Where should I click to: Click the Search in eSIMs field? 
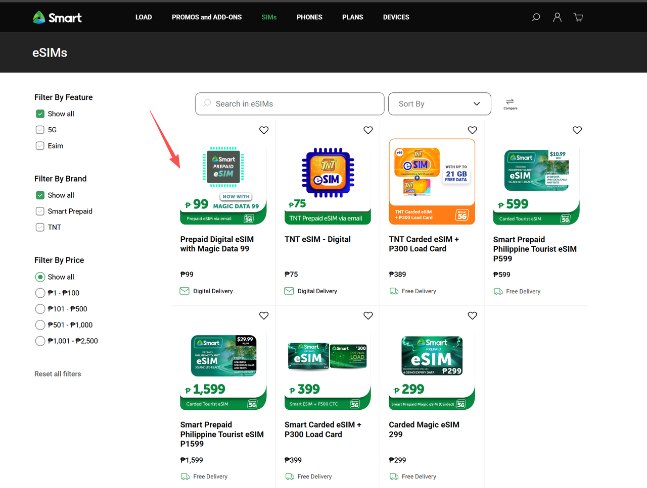290,103
